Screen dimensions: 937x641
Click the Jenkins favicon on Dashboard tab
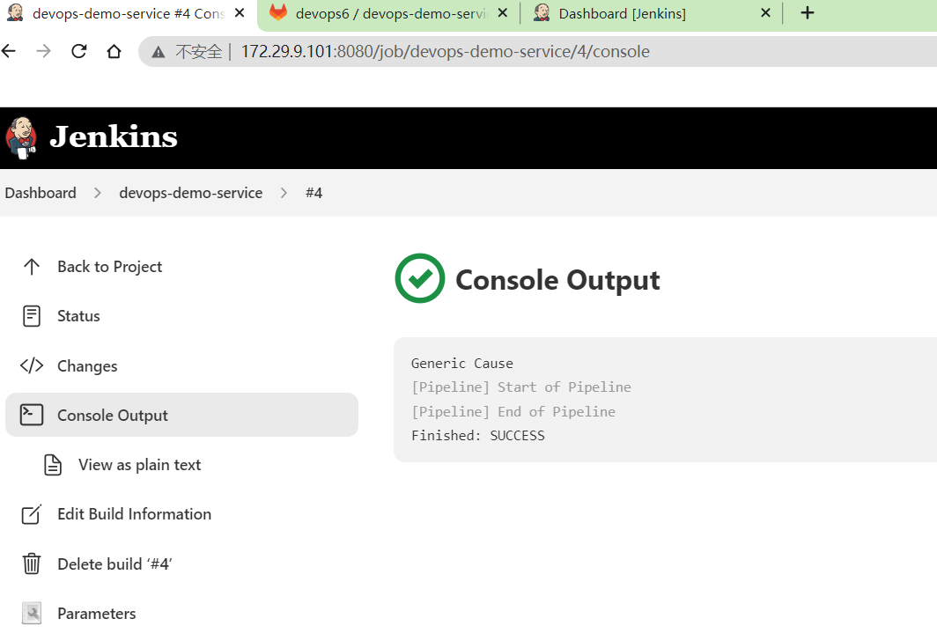[x=542, y=12]
